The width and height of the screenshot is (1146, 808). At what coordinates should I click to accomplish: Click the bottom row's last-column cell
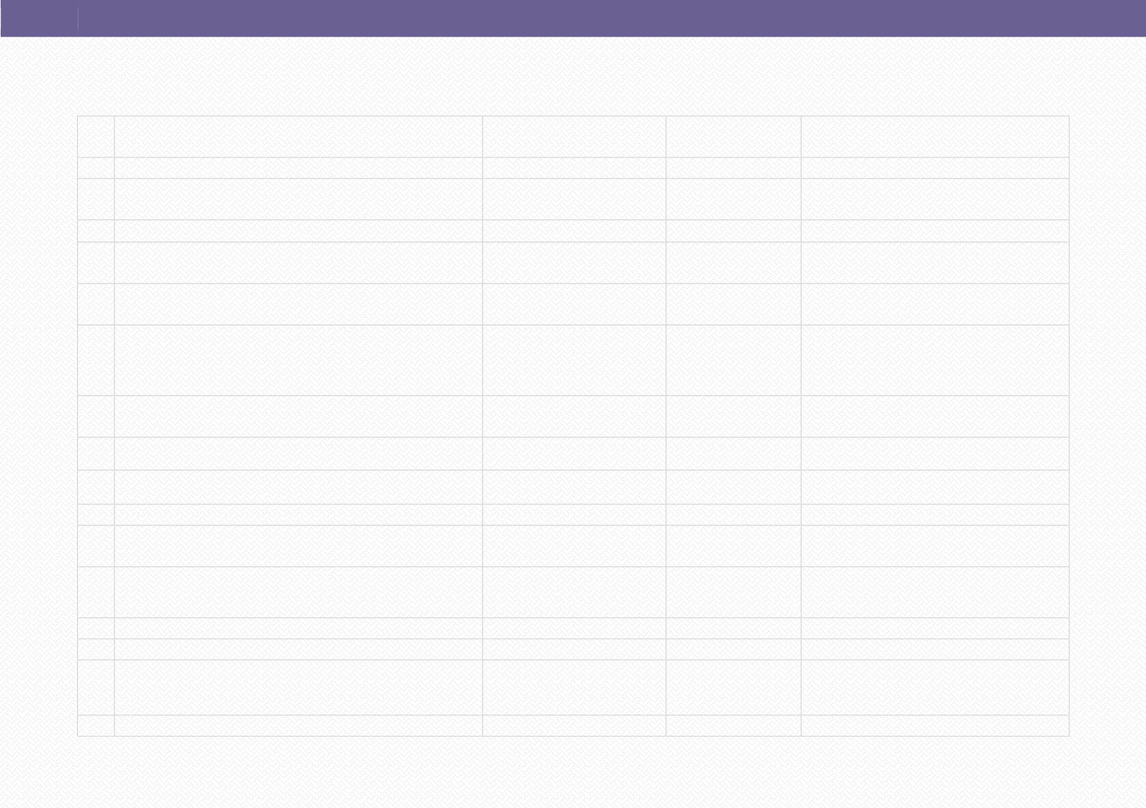tap(935, 726)
